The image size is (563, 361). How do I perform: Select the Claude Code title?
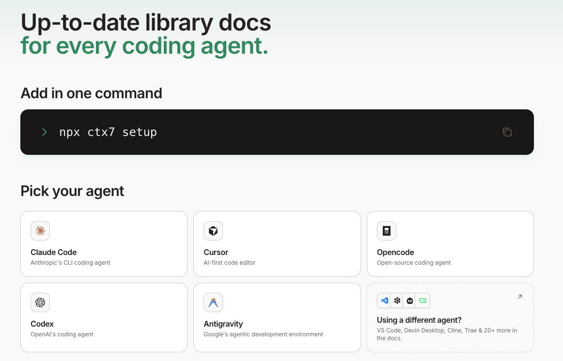(x=53, y=253)
